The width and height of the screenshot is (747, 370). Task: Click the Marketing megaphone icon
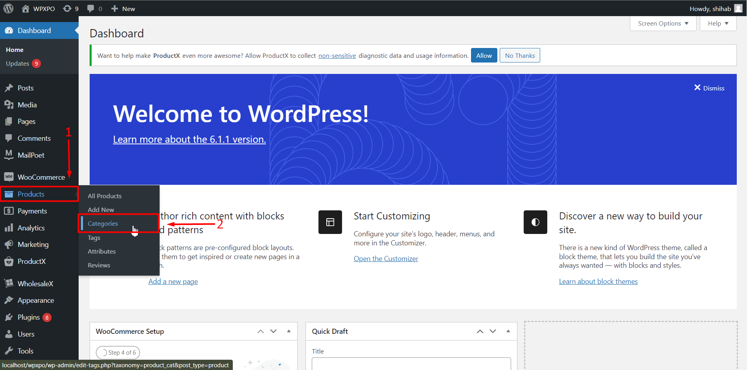[x=9, y=245]
